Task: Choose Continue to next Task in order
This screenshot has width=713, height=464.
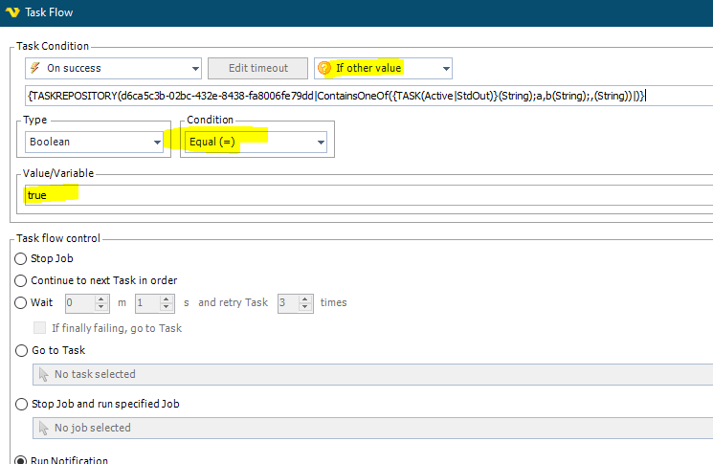Action: 22,280
